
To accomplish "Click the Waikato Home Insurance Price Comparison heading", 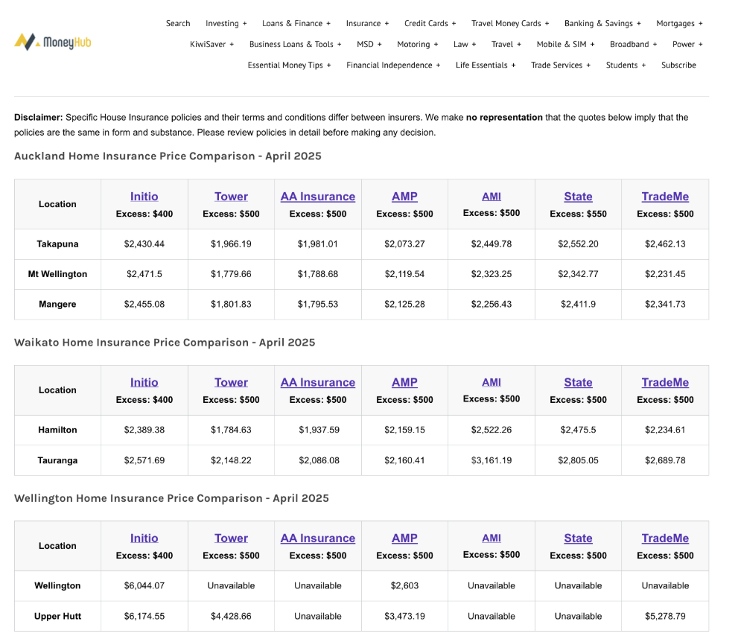I will click(x=165, y=342).
